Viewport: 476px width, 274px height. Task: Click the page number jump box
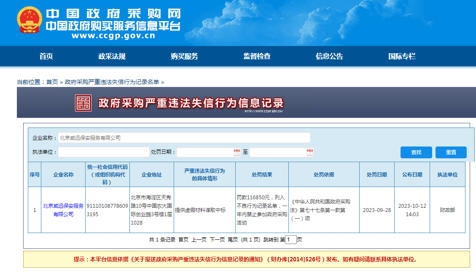coord(291,240)
